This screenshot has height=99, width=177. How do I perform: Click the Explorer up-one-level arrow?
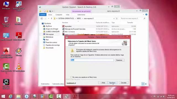[51, 18]
